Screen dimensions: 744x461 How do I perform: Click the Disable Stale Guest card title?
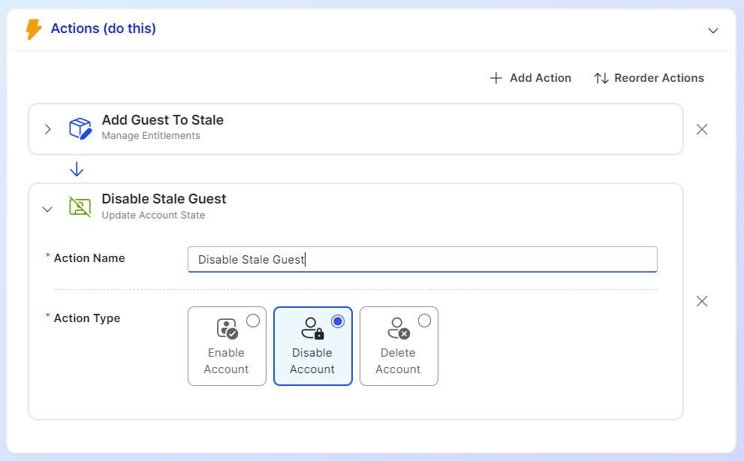(164, 199)
